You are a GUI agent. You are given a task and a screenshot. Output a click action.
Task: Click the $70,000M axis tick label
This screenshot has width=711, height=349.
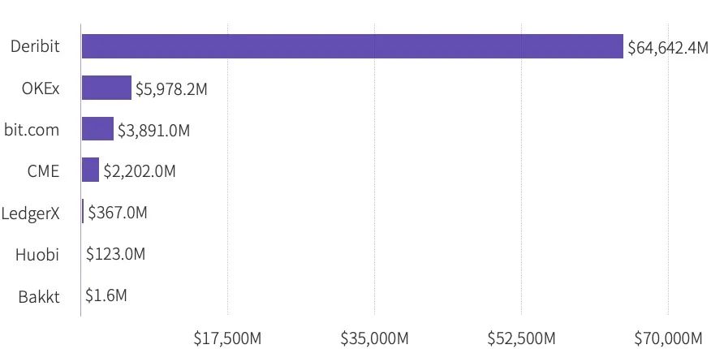668,338
